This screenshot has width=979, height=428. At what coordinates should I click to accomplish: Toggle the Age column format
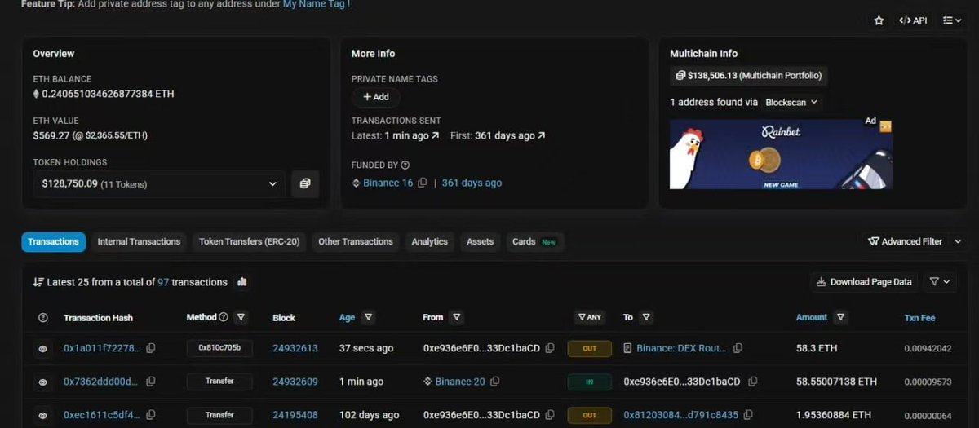[x=348, y=317]
